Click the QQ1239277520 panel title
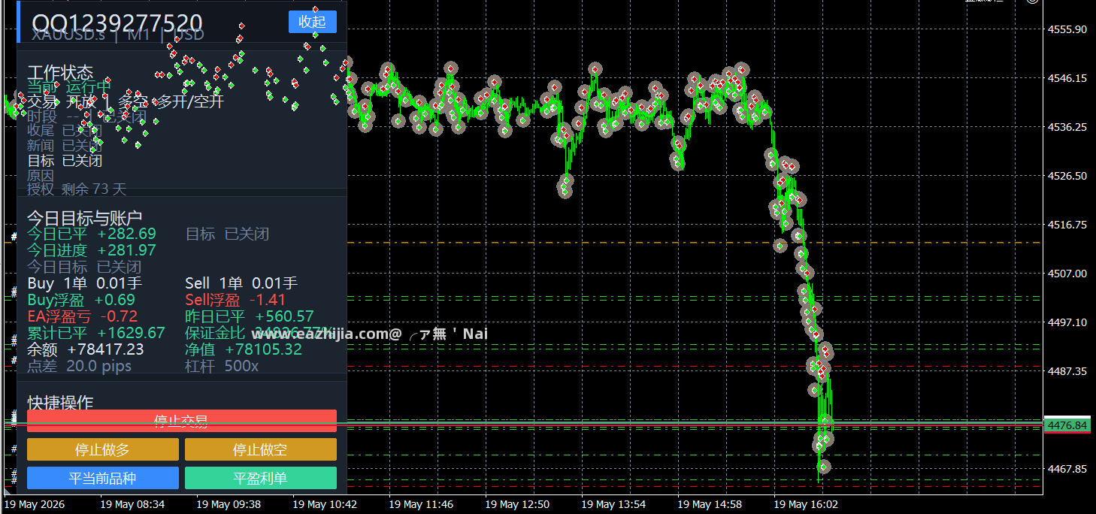This screenshot has height=514, width=1096. coord(117,23)
